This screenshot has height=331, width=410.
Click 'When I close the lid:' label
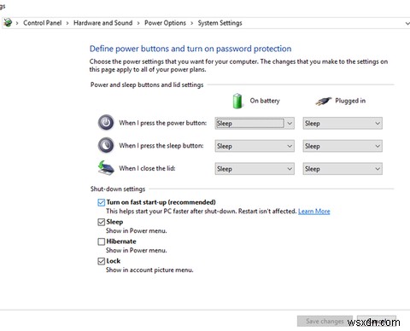(x=147, y=168)
